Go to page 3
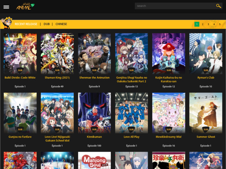 208,24
